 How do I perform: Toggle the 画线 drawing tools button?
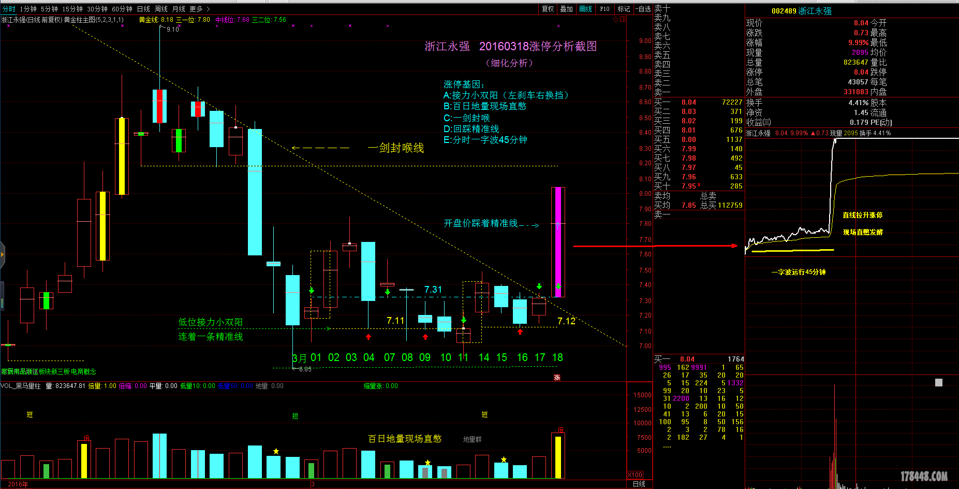[x=586, y=9]
